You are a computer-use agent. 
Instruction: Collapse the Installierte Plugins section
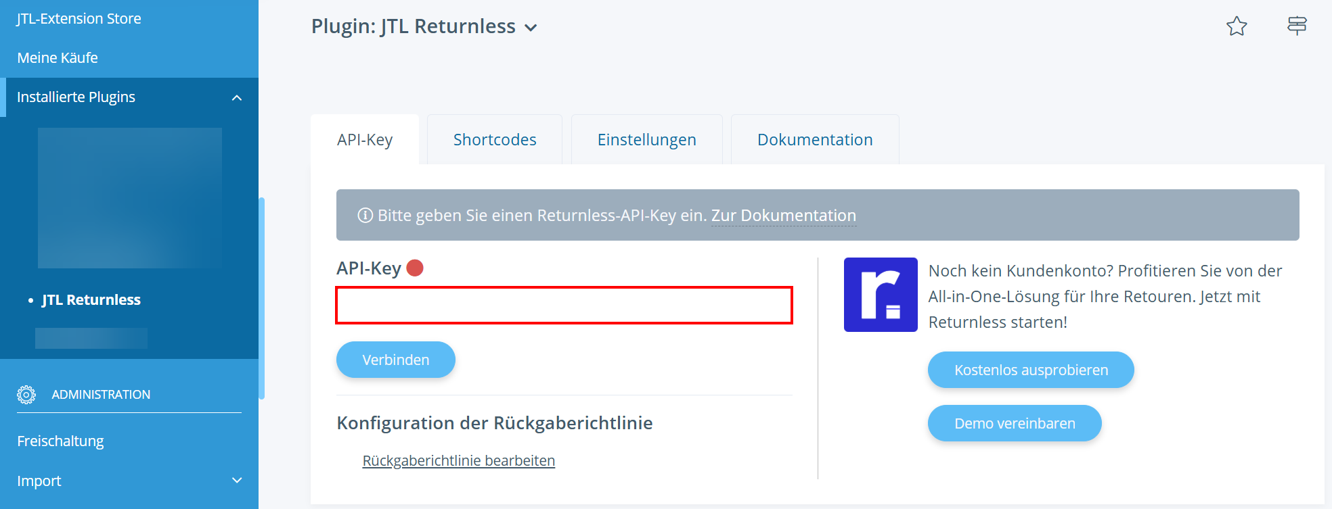coord(237,98)
